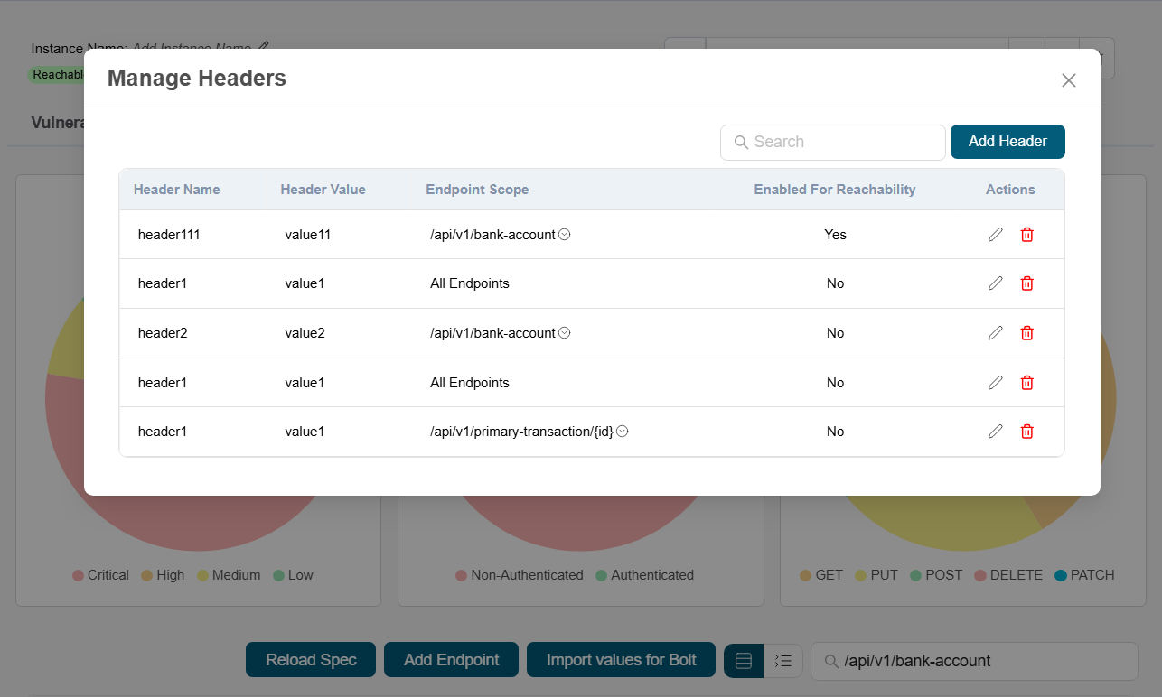
Task: Switch to the list view icon
Action: pos(783,661)
